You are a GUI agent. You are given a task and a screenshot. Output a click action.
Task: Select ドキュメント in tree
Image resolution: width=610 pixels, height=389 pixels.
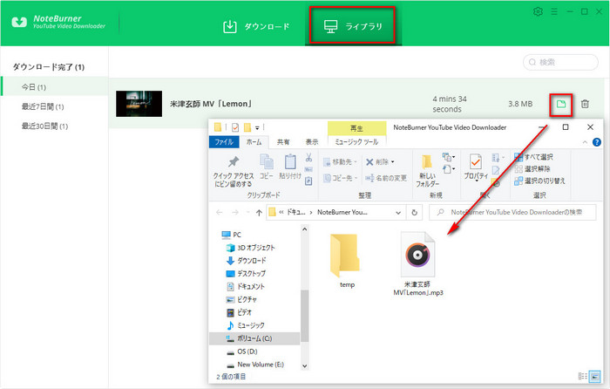click(x=246, y=287)
